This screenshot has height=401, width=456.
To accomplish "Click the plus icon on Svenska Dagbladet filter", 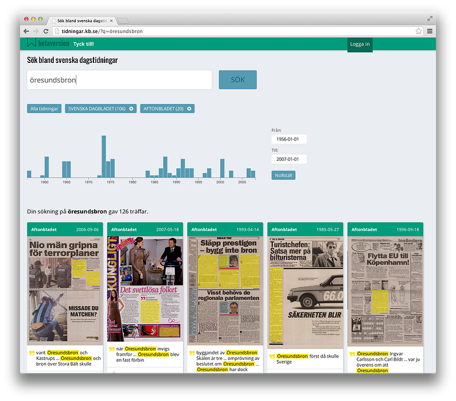I will click(131, 109).
